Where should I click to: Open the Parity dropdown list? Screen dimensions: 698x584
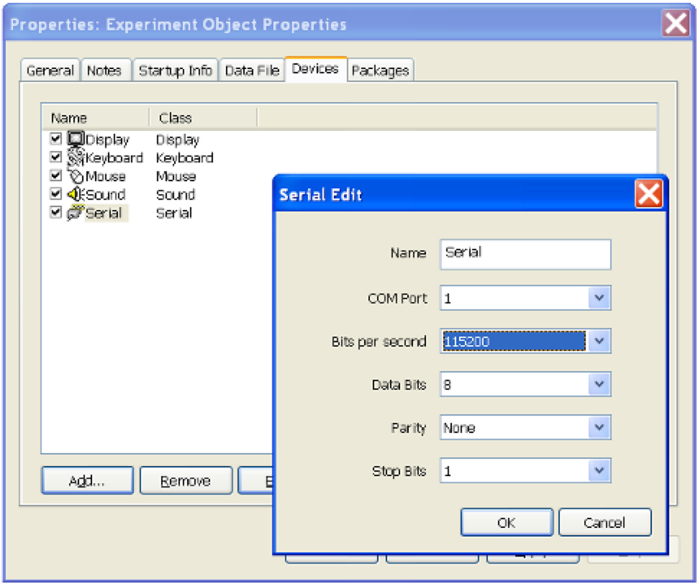point(599,428)
